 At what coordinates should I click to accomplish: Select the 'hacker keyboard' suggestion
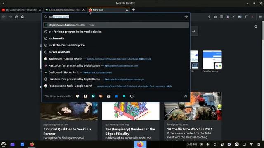116,52
